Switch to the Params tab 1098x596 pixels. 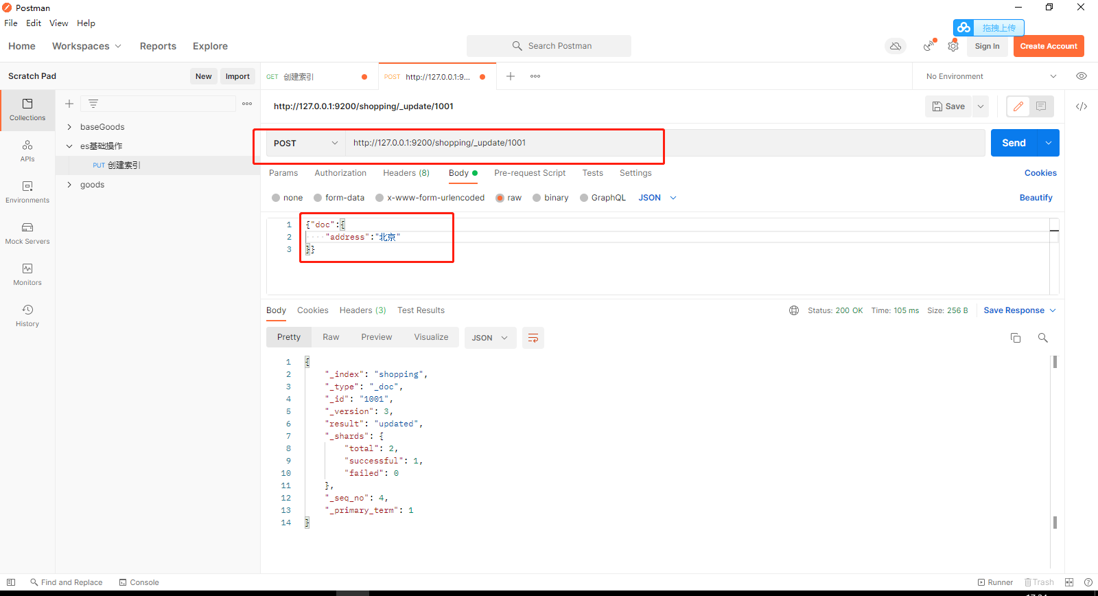pyautogui.click(x=283, y=173)
